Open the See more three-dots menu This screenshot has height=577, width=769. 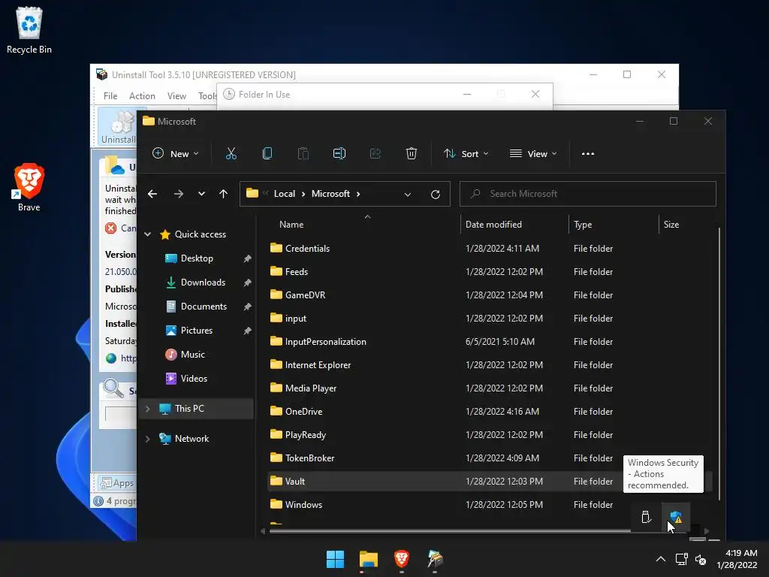pos(587,153)
